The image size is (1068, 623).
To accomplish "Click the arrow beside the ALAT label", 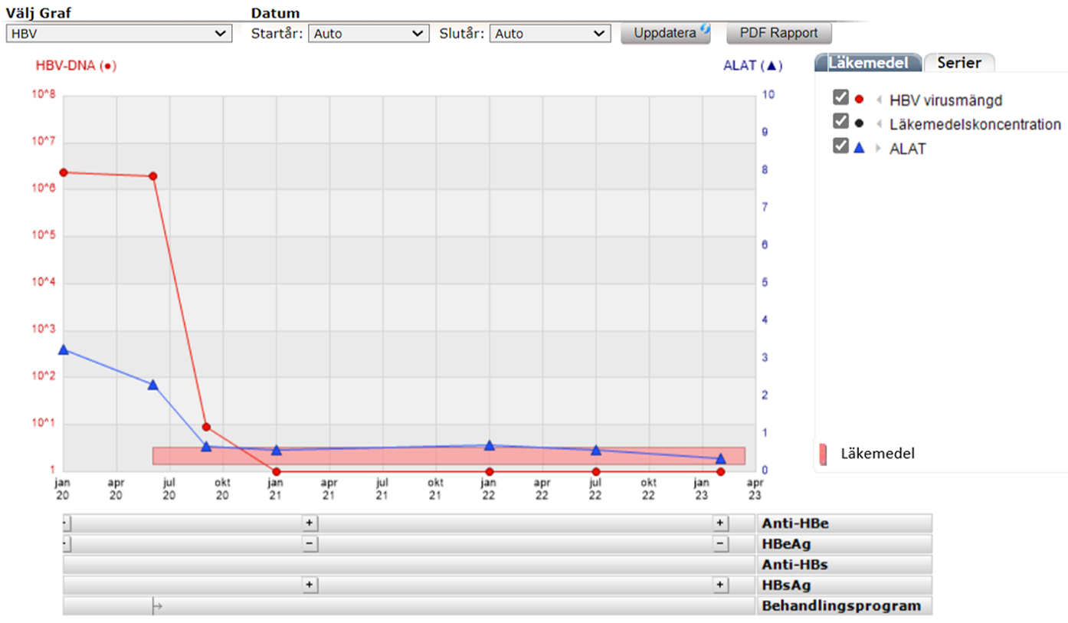I will [x=878, y=149].
